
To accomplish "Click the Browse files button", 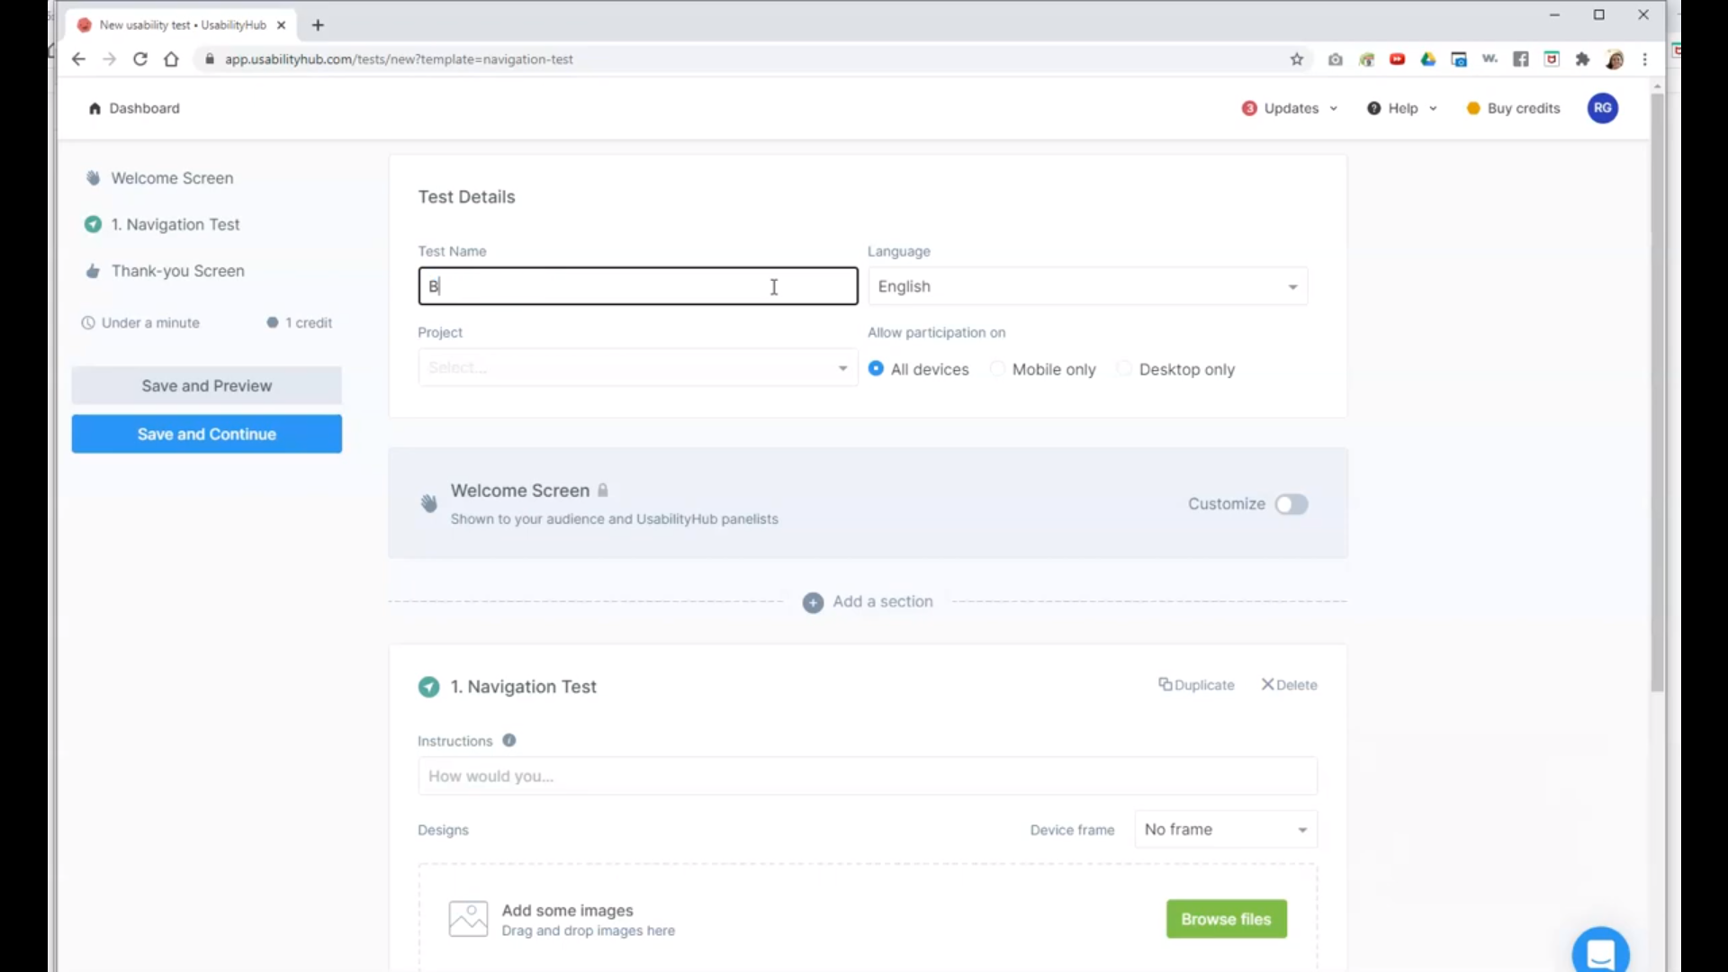I will tap(1226, 919).
